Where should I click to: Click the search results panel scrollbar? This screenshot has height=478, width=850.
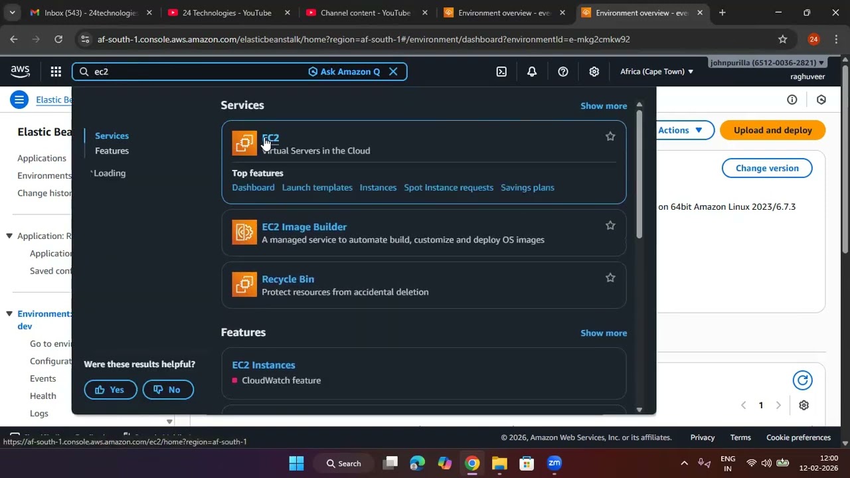pyautogui.click(x=639, y=174)
